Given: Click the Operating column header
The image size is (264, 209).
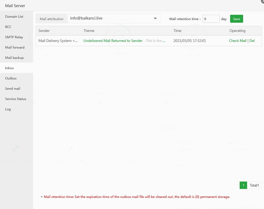Looking at the screenshot, I should [x=237, y=31].
